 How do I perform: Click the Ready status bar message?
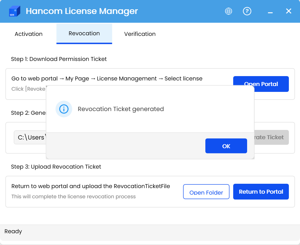[14, 231]
